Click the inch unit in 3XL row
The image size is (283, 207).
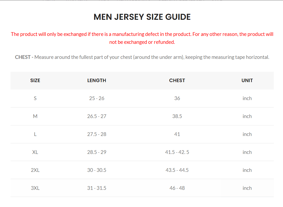click(247, 188)
